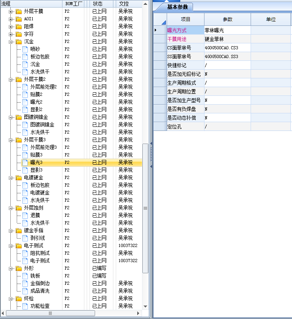Click the 项目 column header
This screenshot has width=292, height=319.
click(x=185, y=19)
